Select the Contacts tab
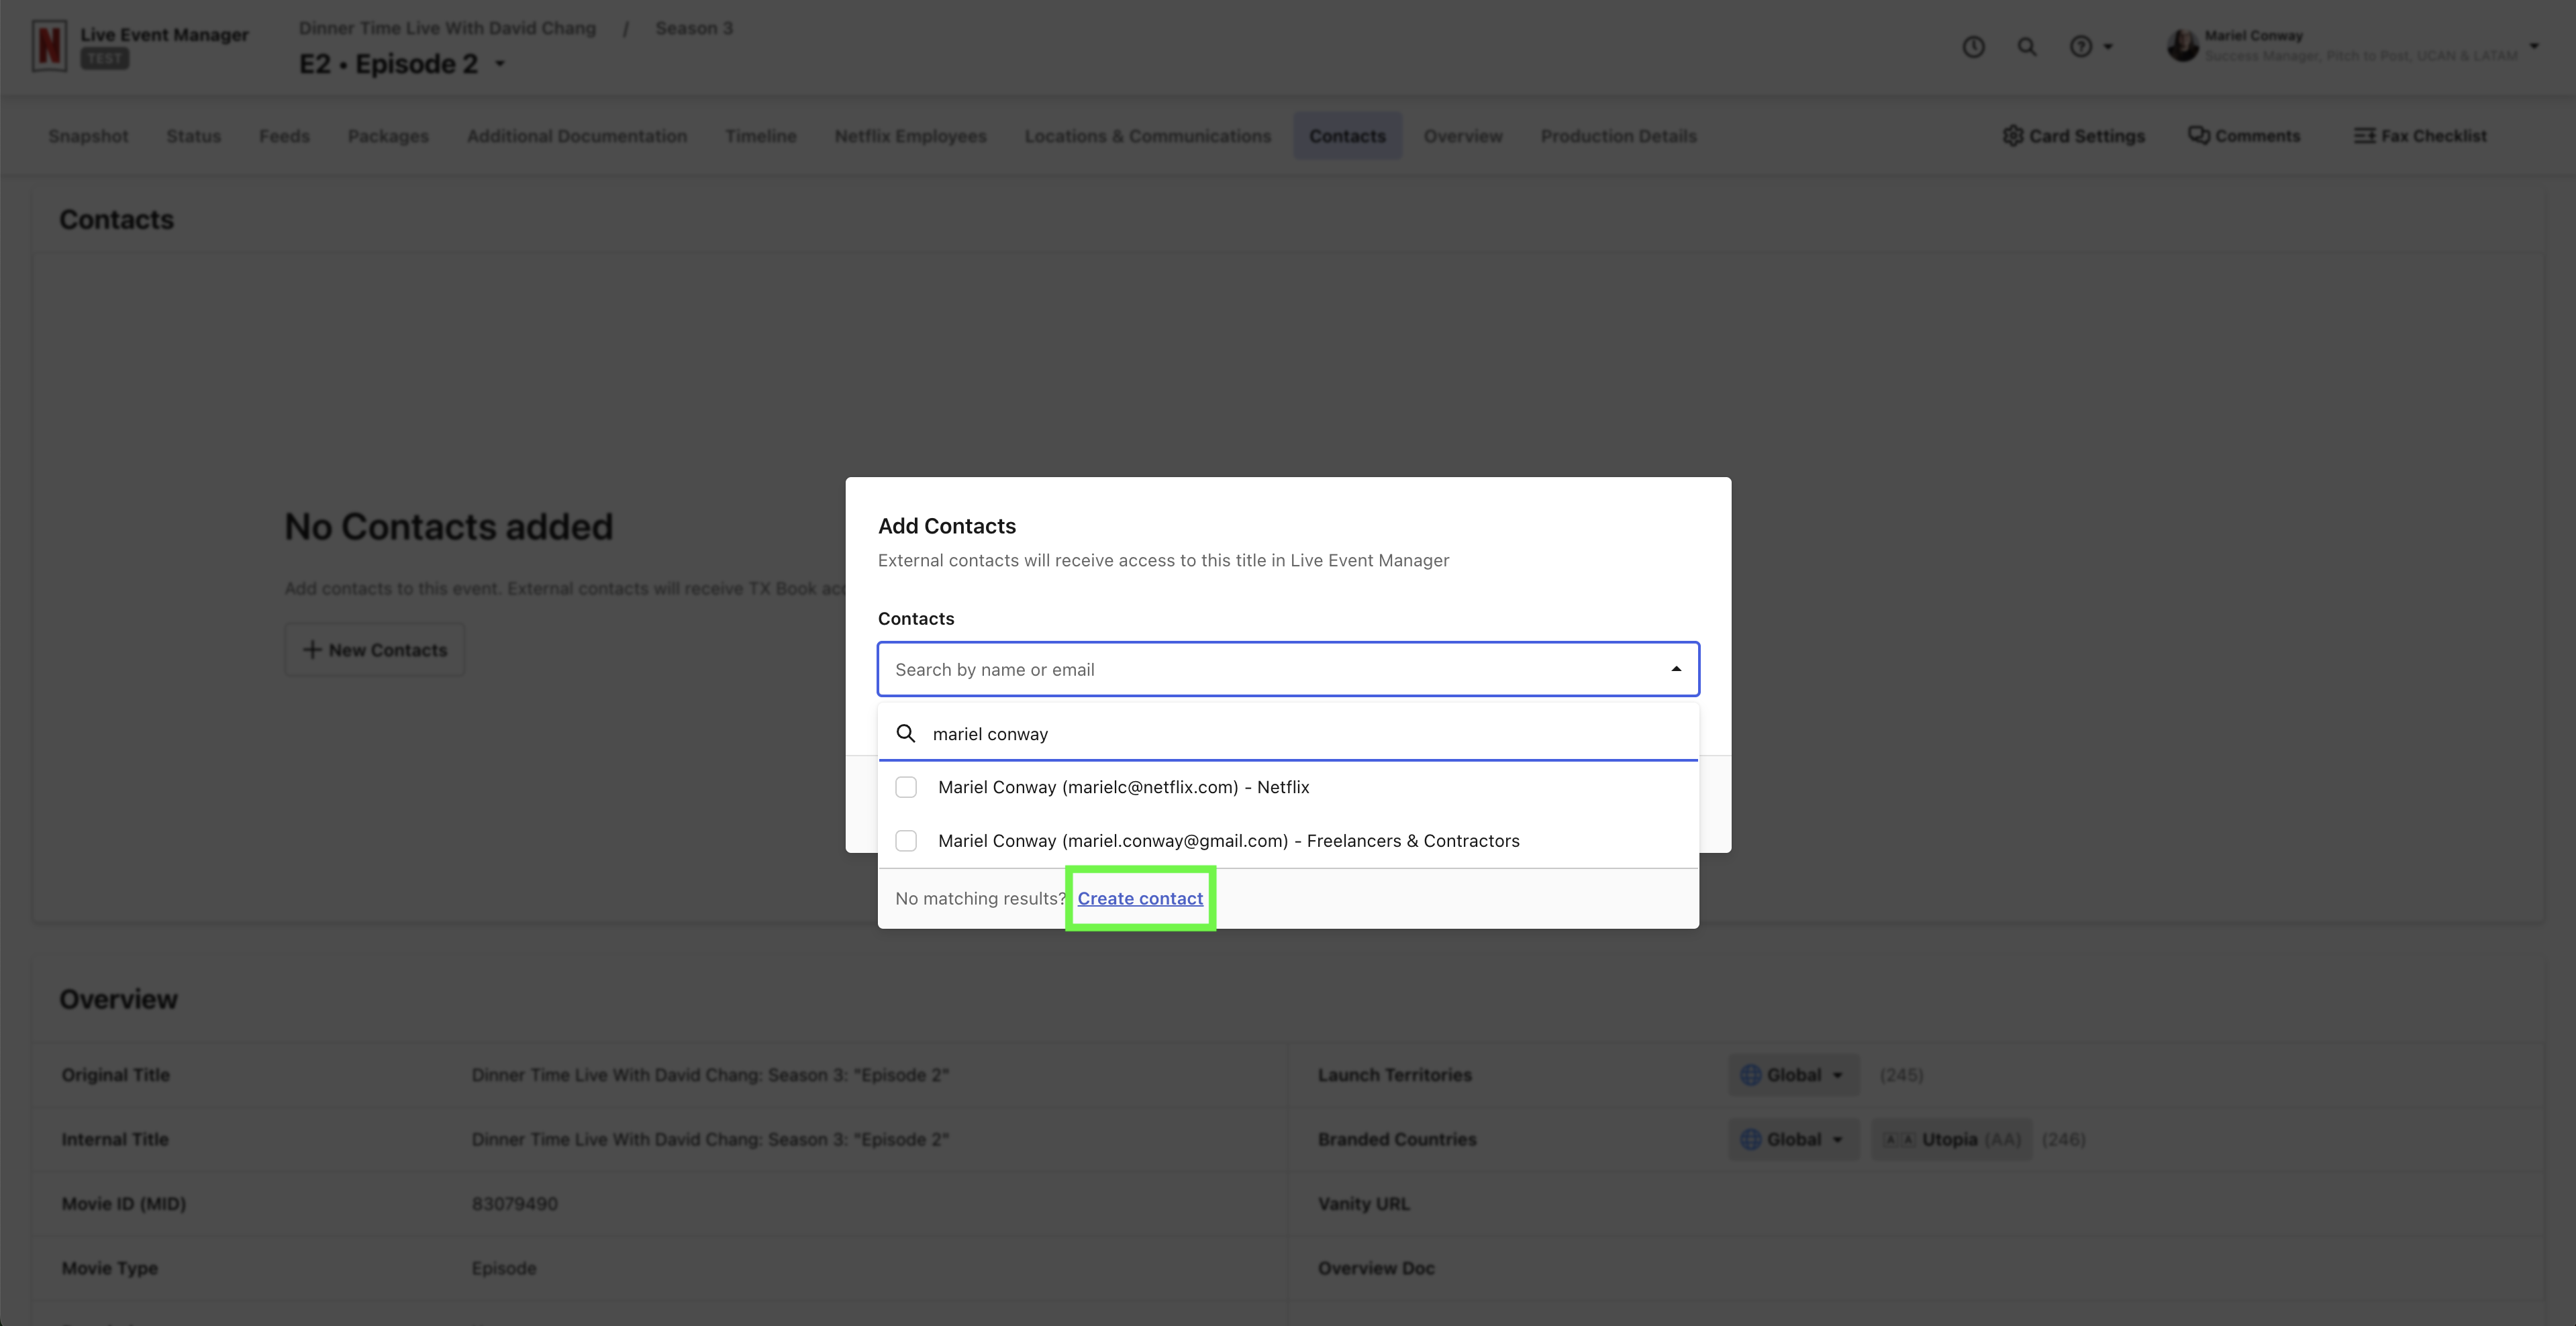The image size is (2576, 1326). click(x=1347, y=136)
